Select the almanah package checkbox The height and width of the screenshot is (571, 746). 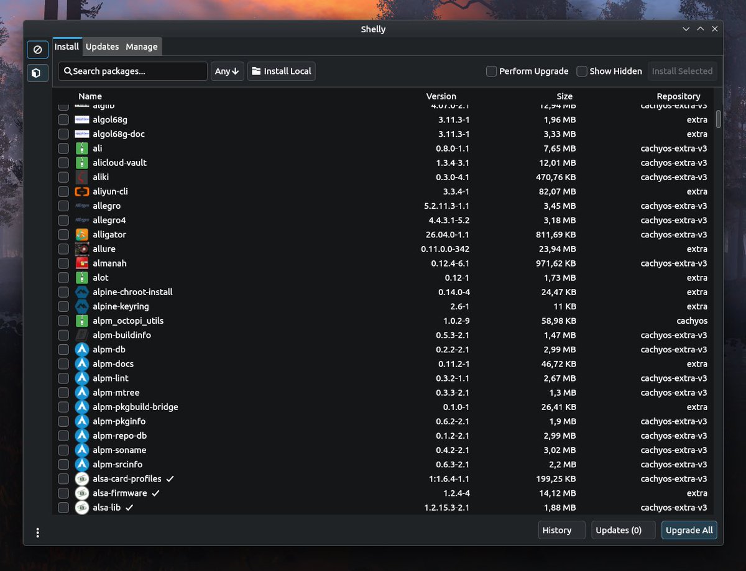click(63, 263)
